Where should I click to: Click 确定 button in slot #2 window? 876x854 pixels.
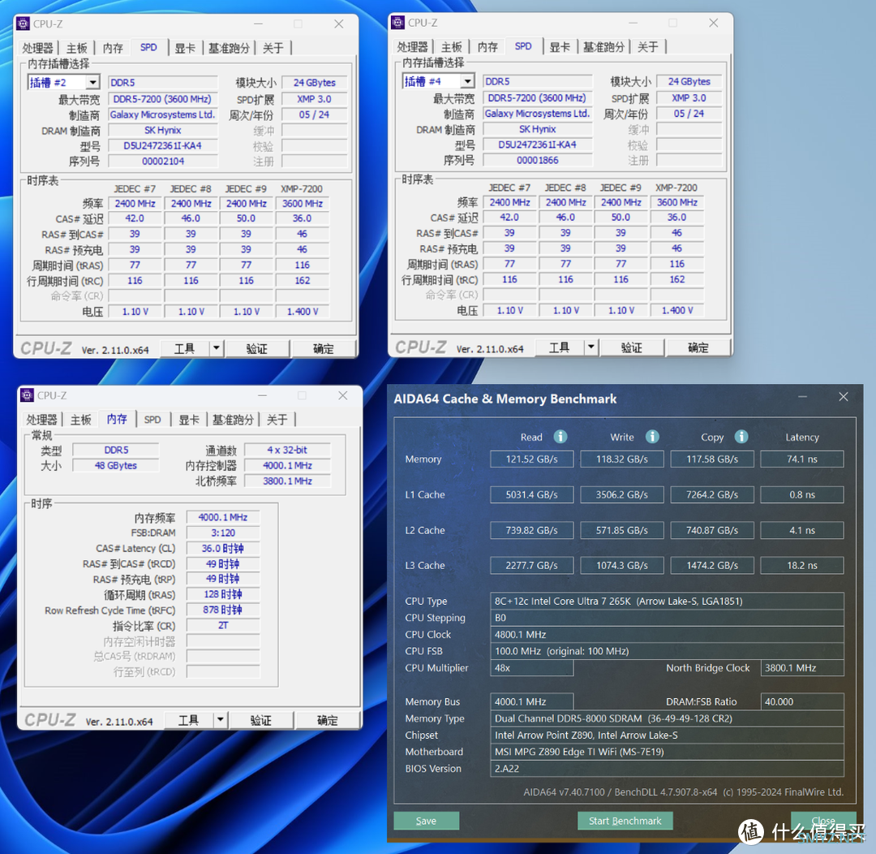click(x=324, y=348)
